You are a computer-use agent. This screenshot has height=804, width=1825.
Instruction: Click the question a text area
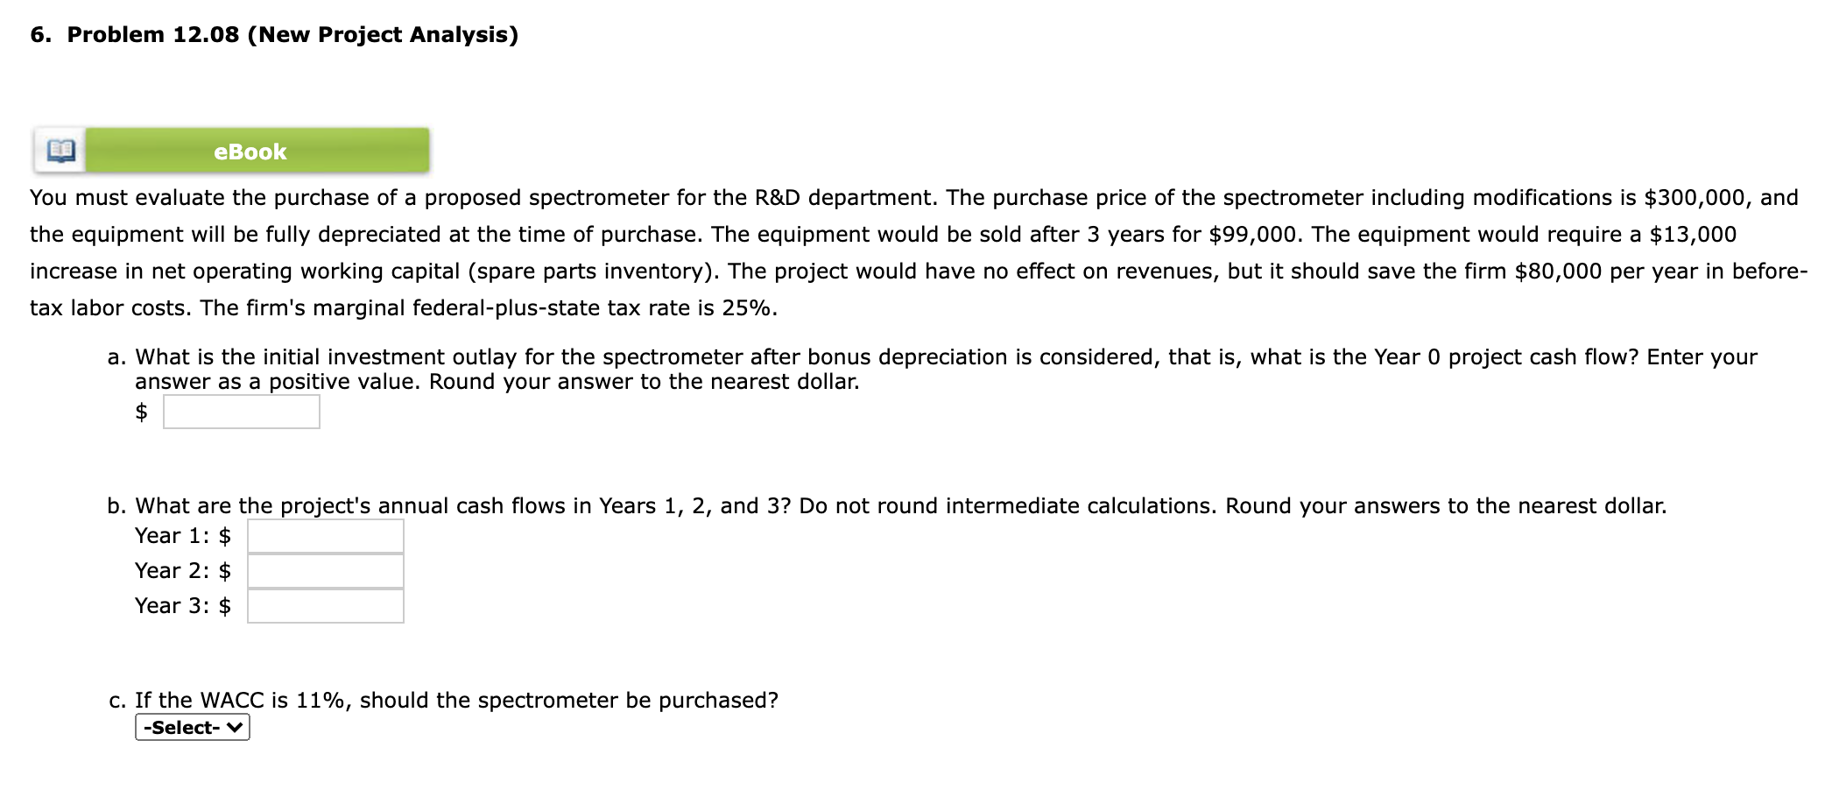[x=613, y=368]
